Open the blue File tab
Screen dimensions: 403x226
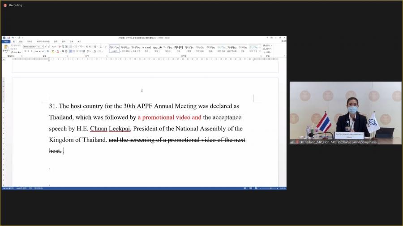[6, 42]
